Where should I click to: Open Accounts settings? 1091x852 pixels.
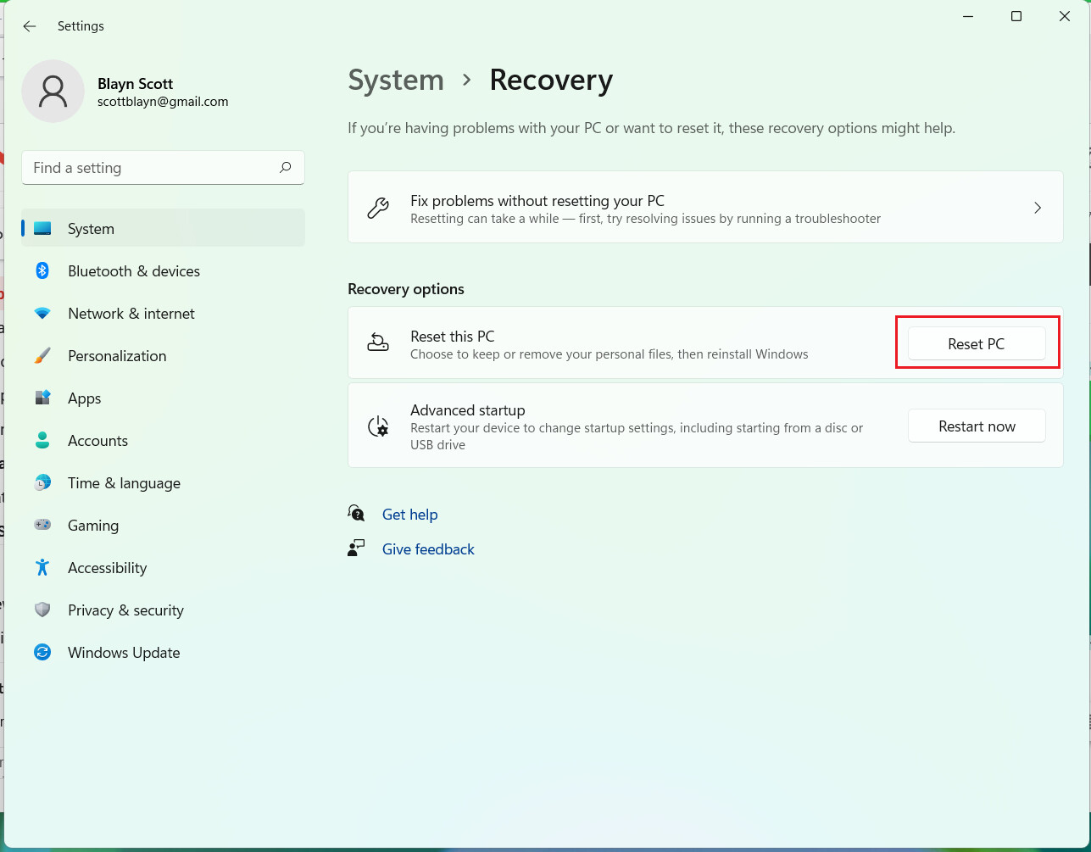point(163,440)
